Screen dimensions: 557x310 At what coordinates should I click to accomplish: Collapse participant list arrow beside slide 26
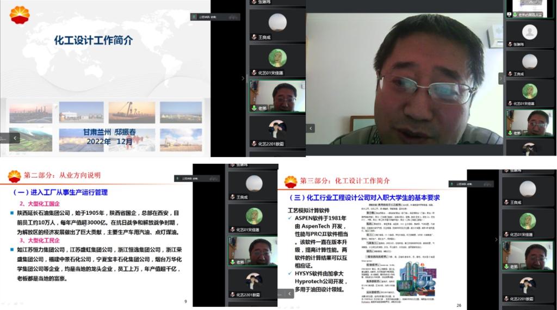click(x=496, y=239)
